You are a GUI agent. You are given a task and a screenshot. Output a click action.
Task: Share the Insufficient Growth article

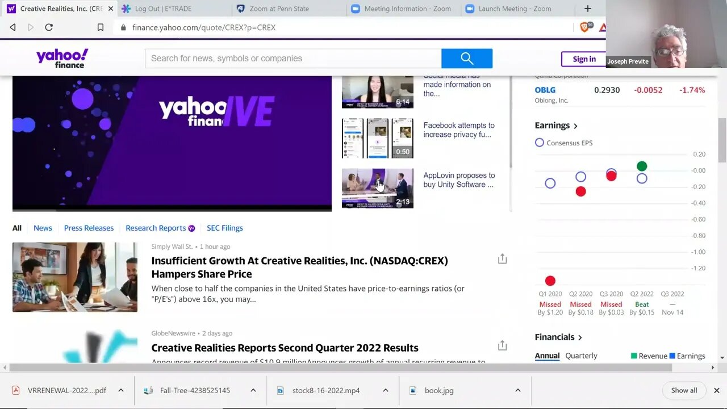pyautogui.click(x=502, y=259)
